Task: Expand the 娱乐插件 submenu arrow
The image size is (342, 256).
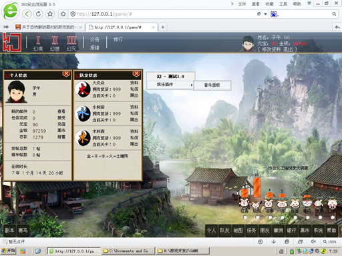Action: [x=192, y=85]
